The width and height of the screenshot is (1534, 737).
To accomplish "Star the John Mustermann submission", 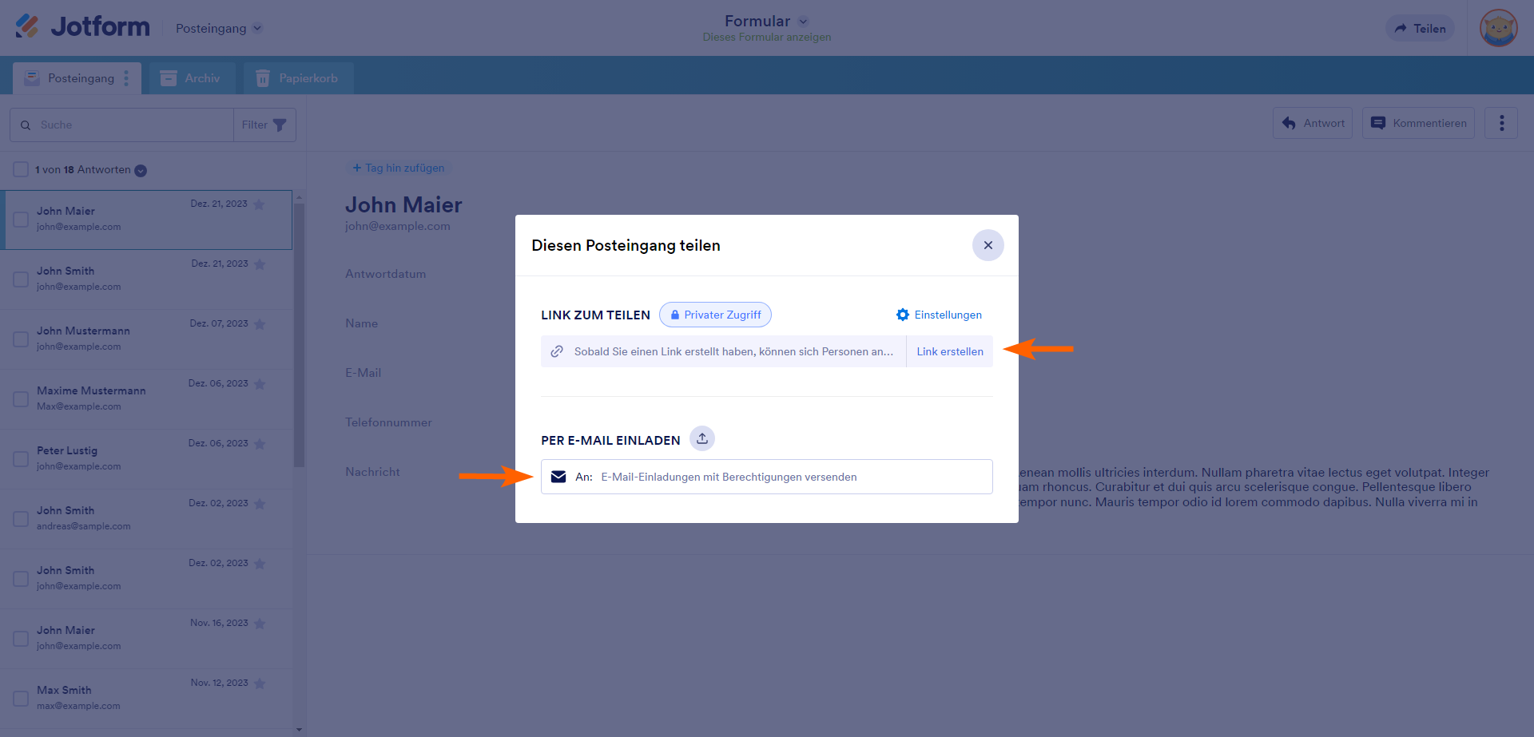I will point(260,324).
